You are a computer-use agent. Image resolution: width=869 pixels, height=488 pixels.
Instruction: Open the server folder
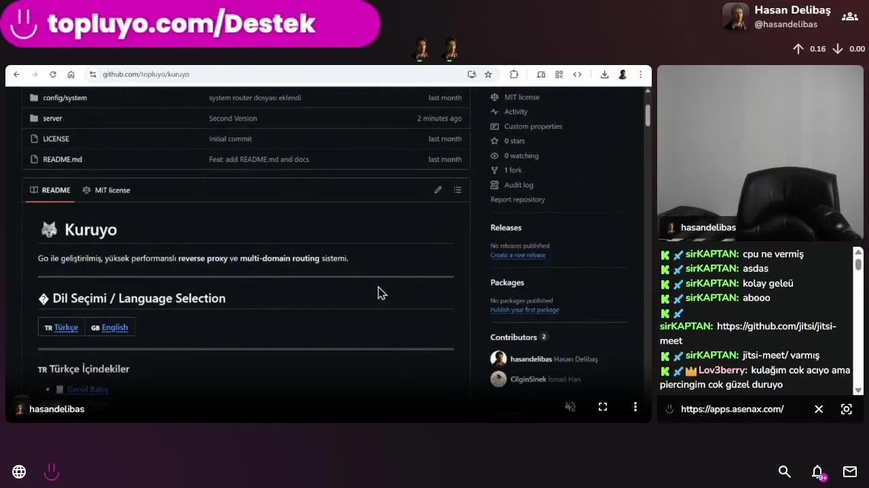52,118
